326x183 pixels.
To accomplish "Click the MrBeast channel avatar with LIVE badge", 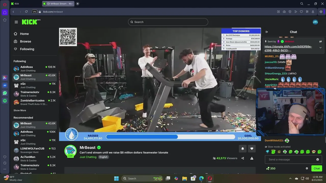I will coord(71,151).
